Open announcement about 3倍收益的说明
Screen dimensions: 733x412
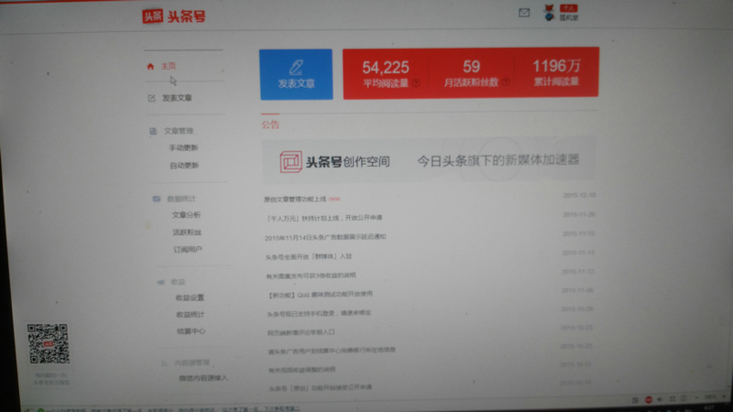(311, 276)
